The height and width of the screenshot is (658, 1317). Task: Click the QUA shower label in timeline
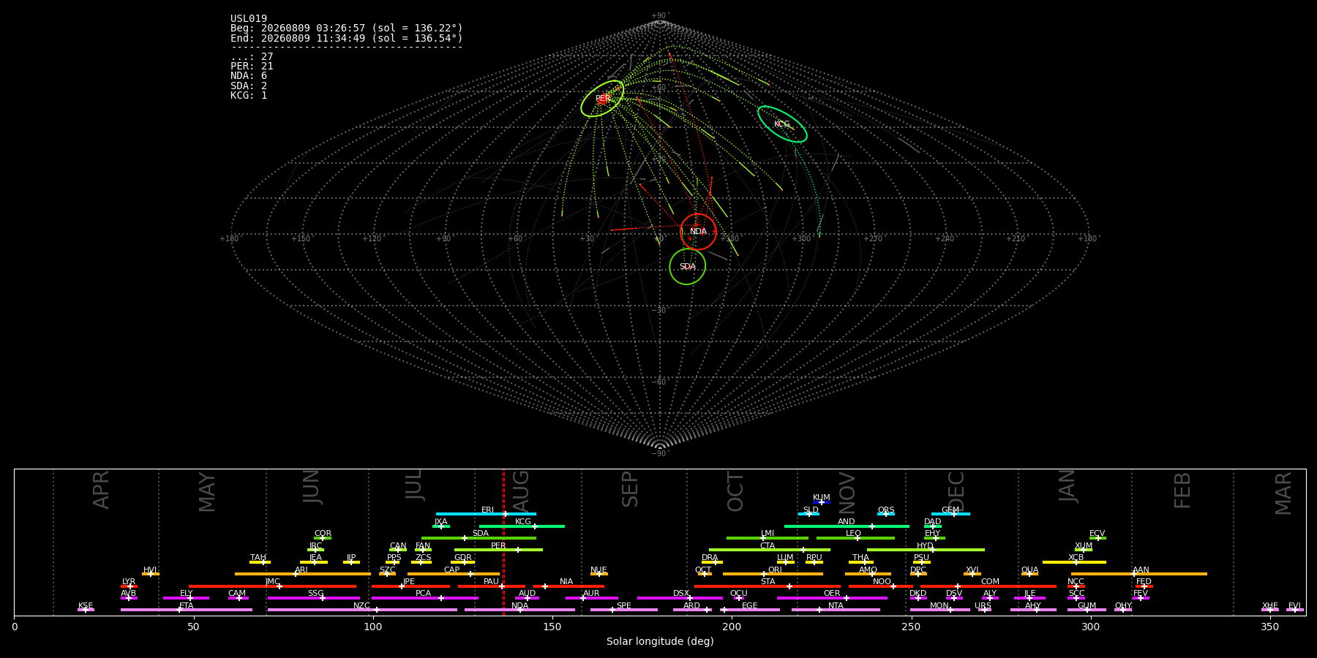1029,570
